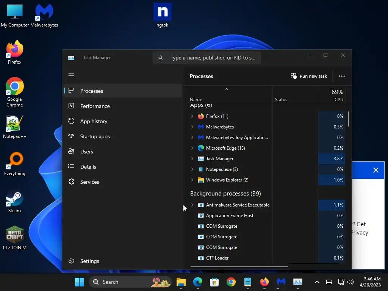Switch to Firefox on the taskbar

click(264, 282)
